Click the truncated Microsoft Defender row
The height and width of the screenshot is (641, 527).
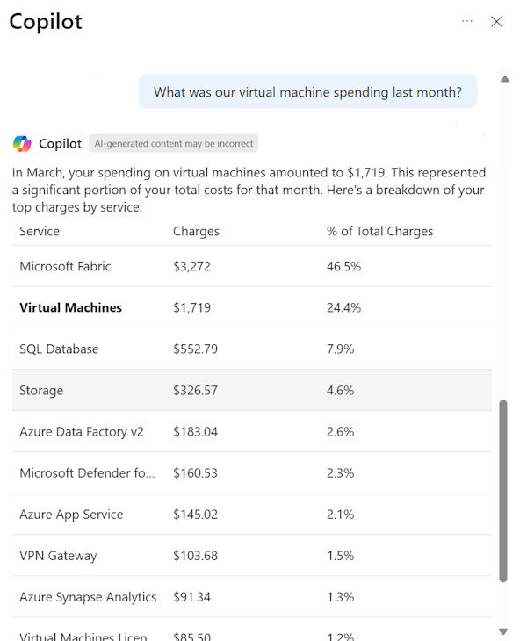pyautogui.click(x=87, y=472)
